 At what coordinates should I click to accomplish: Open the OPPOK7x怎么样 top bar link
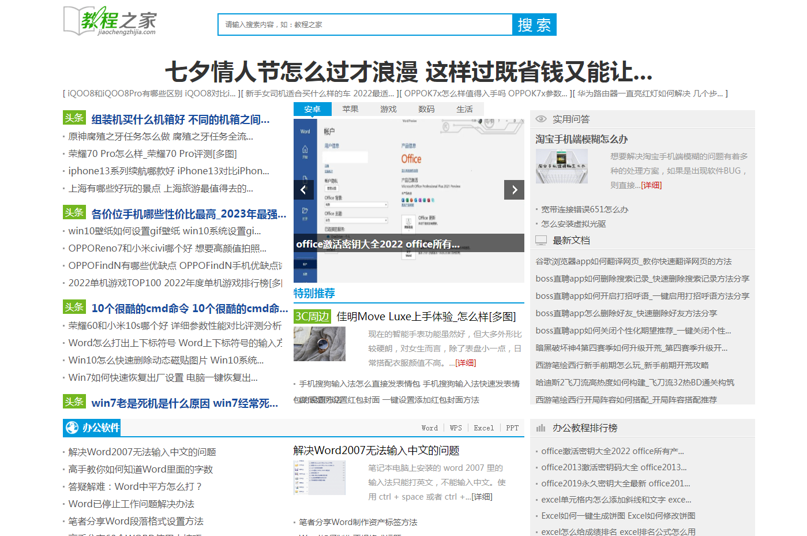[486, 93]
